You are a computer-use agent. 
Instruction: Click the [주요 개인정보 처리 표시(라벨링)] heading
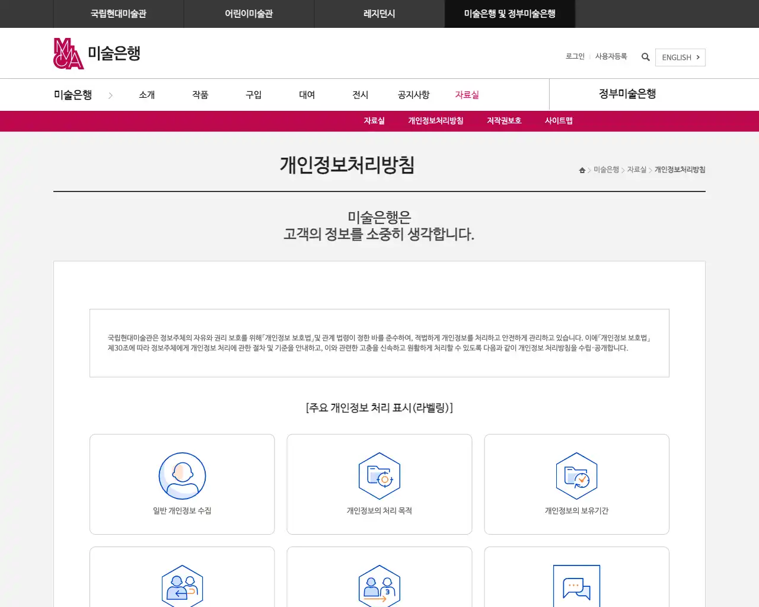click(x=379, y=408)
